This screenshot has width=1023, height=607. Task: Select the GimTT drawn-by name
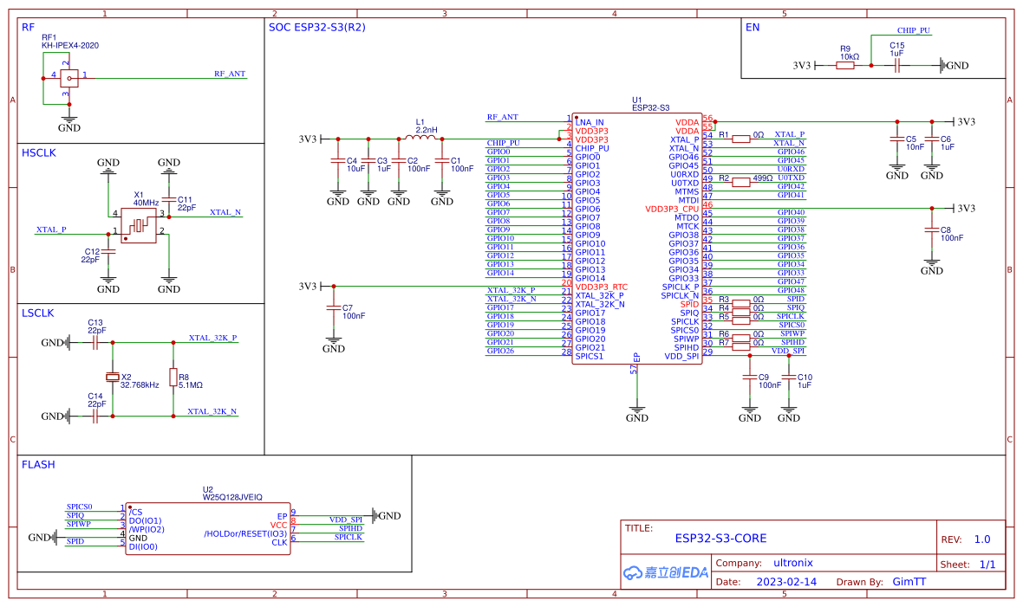[909, 582]
